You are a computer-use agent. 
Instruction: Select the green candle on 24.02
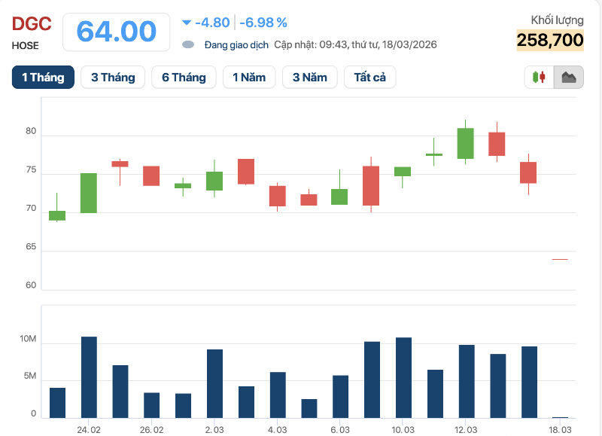click(x=89, y=193)
